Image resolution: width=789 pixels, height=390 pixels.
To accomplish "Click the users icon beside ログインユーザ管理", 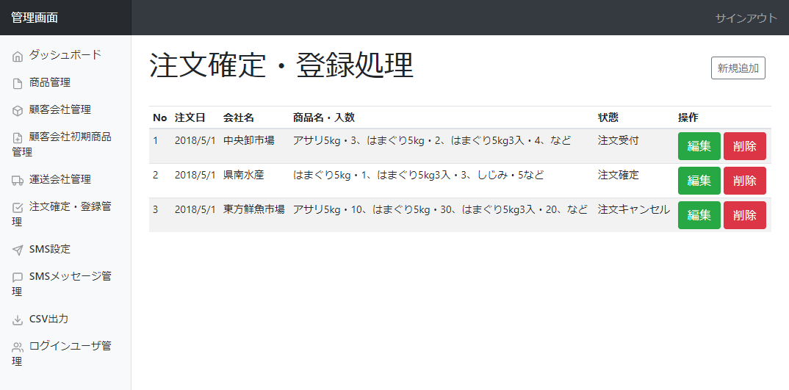I will 18,347.
